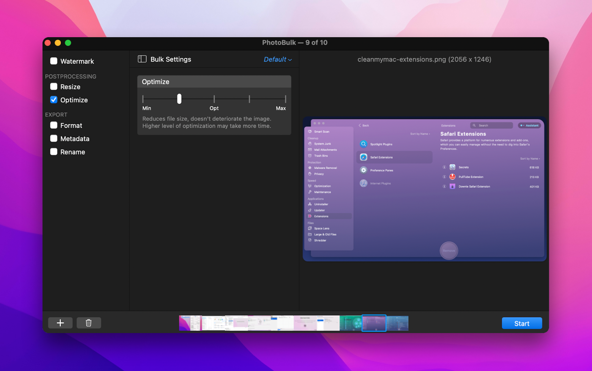
Task: Close the PhotoBulk window with red button
Action: coord(48,43)
